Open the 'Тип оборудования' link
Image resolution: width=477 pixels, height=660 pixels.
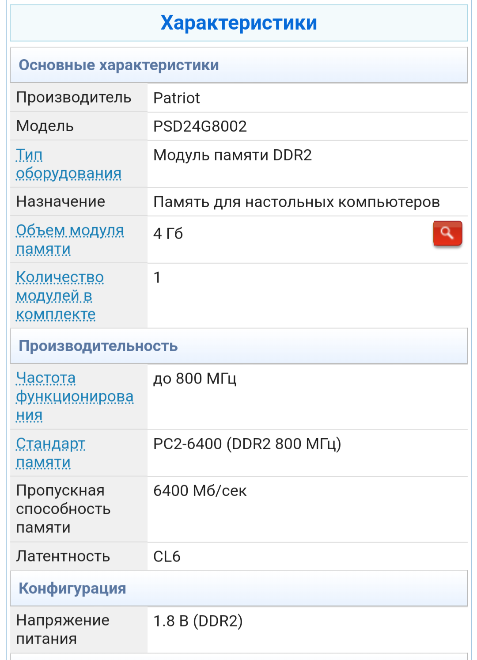tap(68, 164)
